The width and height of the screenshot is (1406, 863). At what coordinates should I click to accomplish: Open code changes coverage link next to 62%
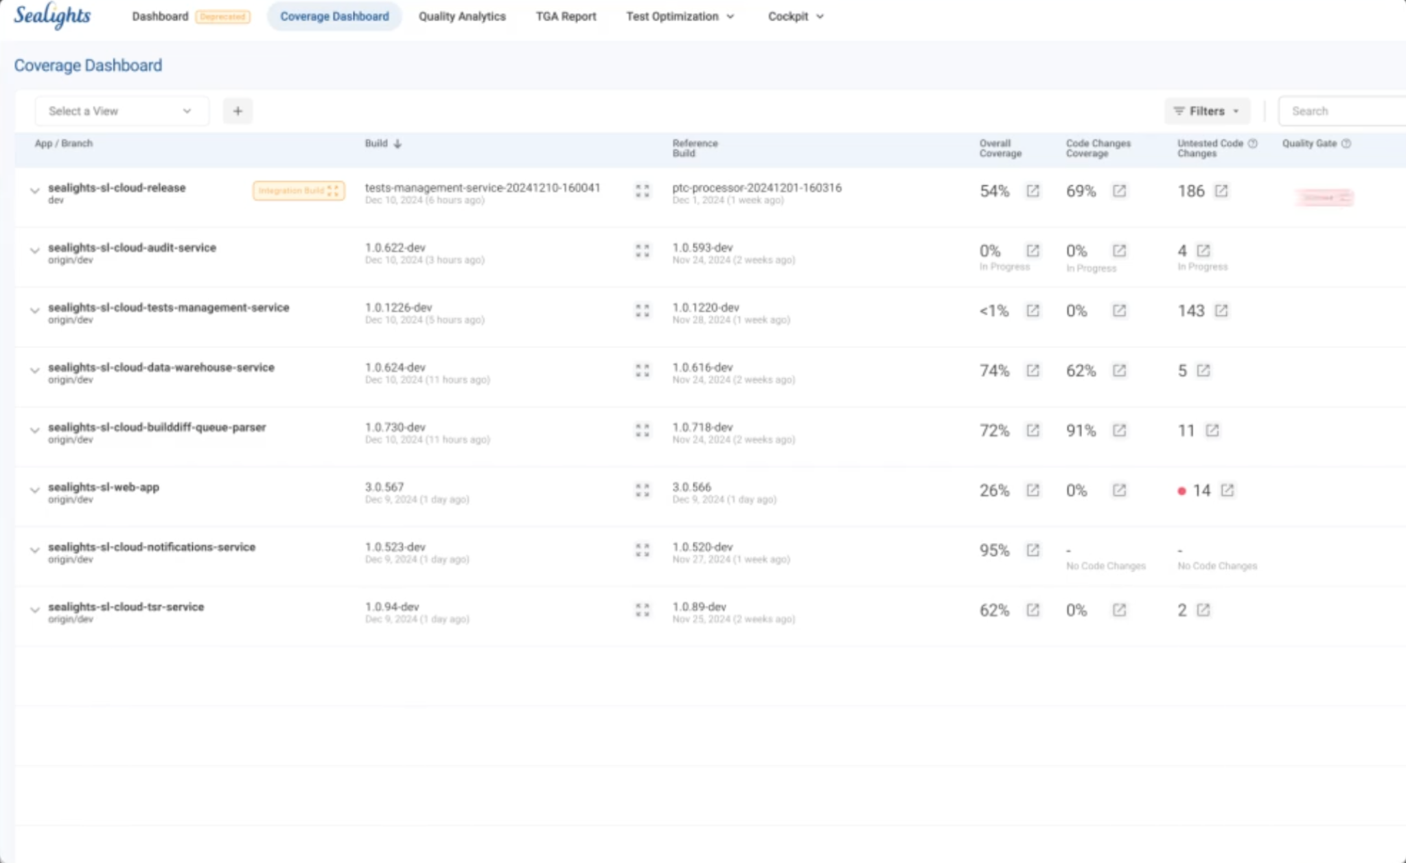click(x=1119, y=371)
